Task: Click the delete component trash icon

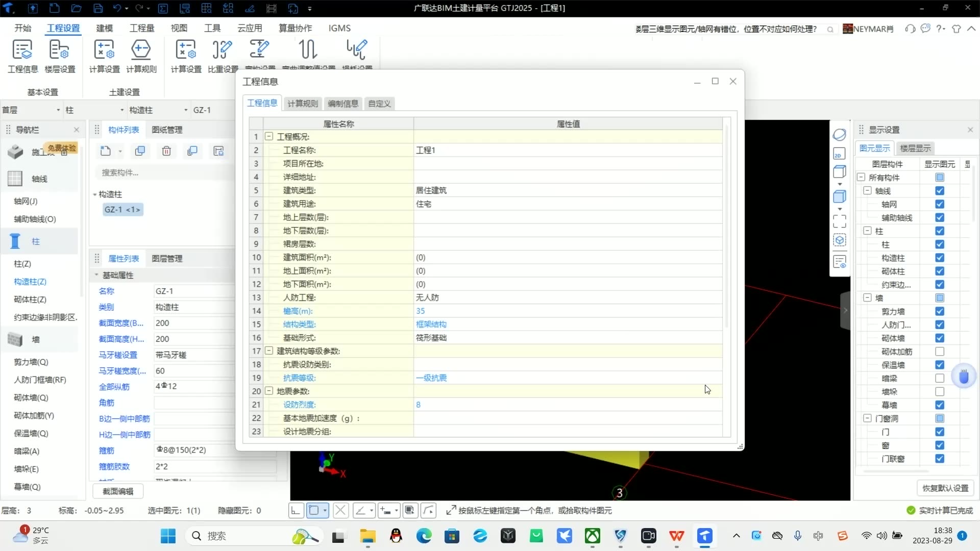Action: coord(166,151)
